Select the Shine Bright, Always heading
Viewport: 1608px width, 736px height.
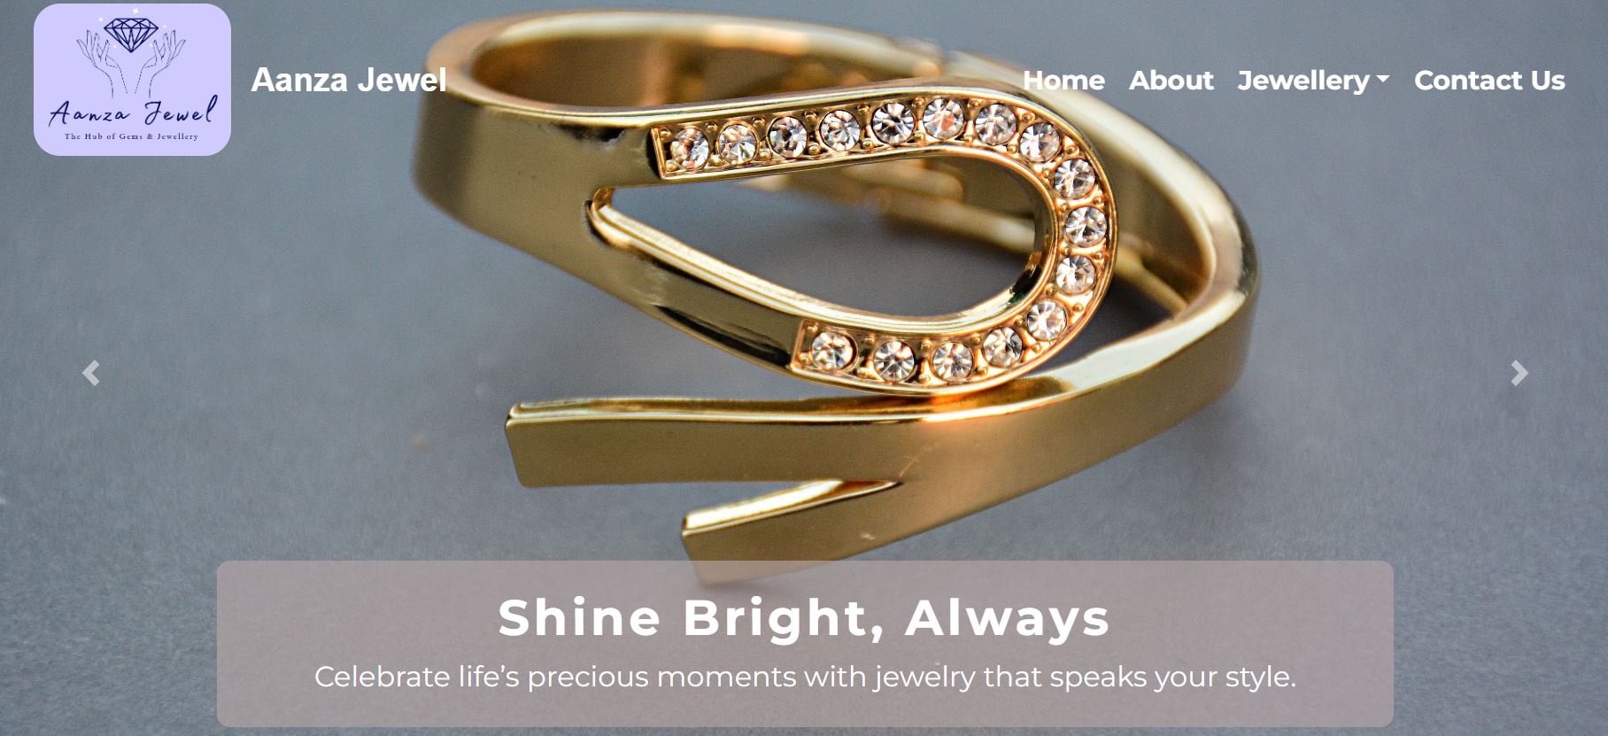pos(804,617)
